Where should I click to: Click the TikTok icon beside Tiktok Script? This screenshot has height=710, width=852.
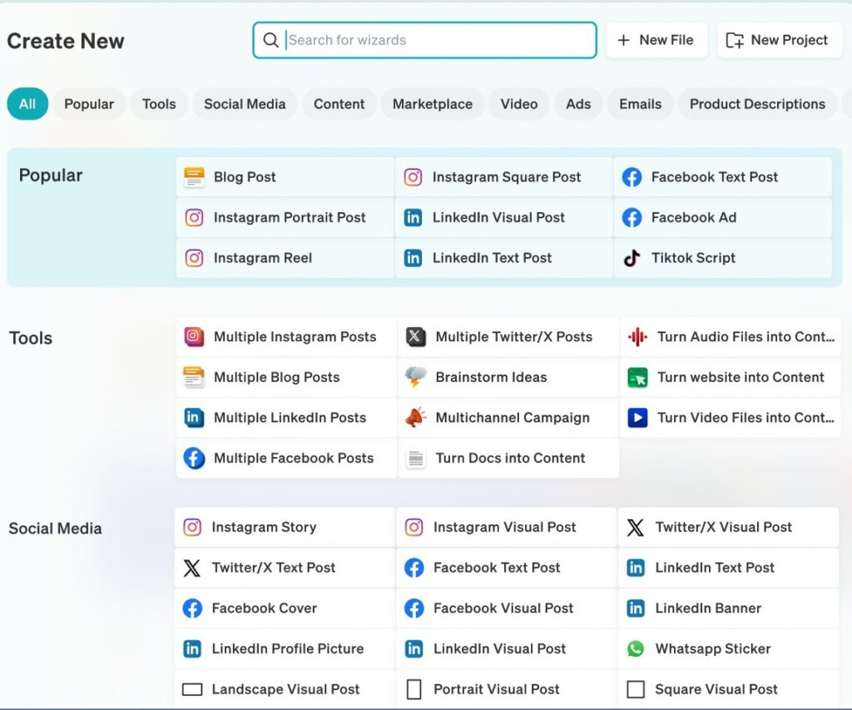[x=632, y=258]
